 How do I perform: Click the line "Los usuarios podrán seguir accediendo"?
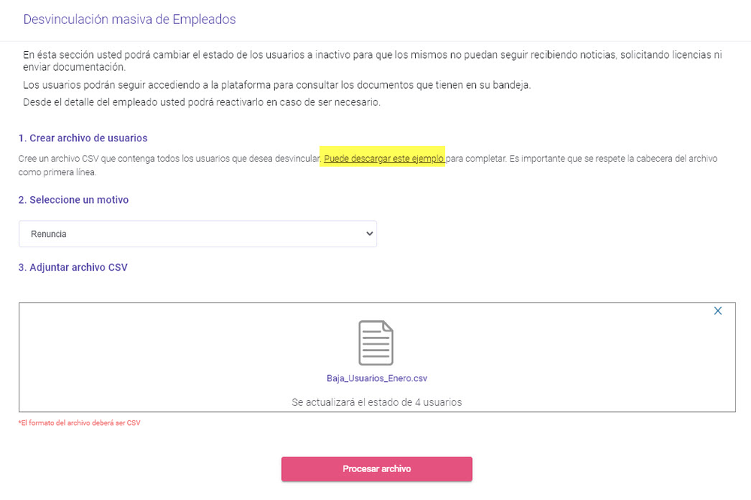(277, 85)
